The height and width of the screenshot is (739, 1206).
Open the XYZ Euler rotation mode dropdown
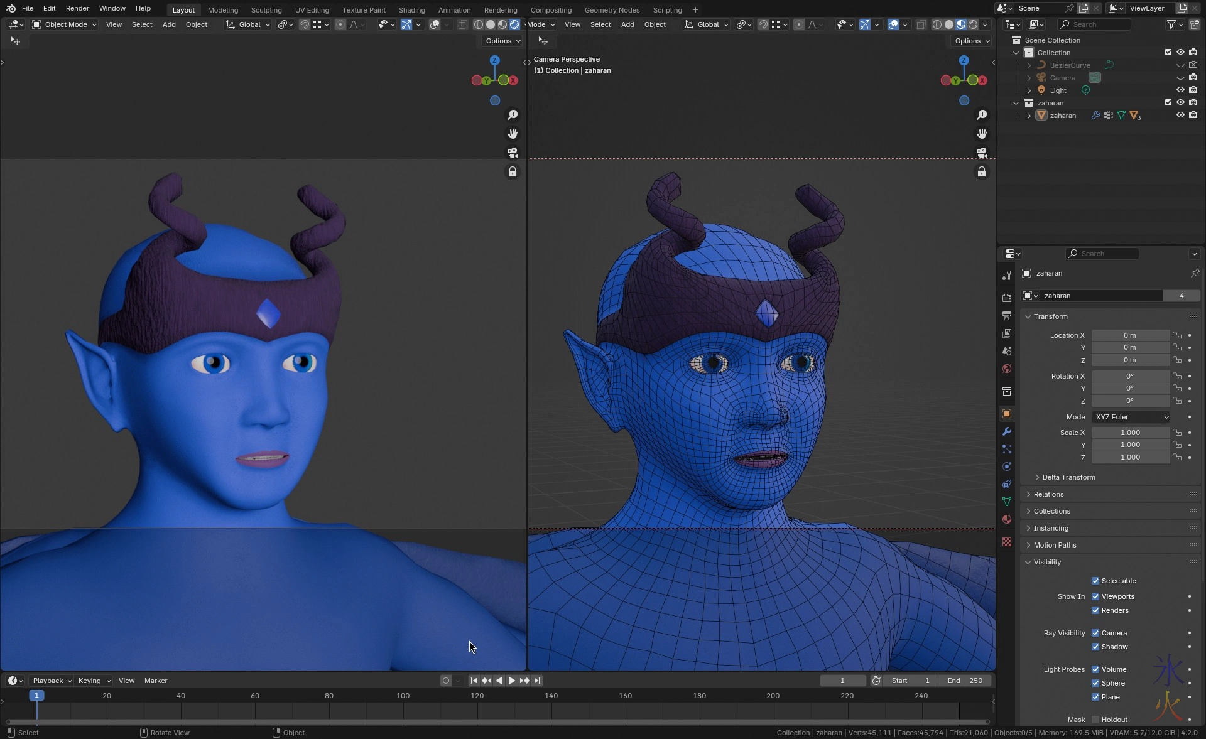point(1131,417)
